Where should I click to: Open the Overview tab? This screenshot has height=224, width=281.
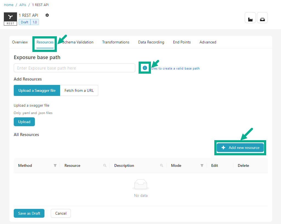coord(20,42)
